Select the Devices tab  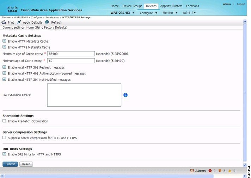click(151, 6)
